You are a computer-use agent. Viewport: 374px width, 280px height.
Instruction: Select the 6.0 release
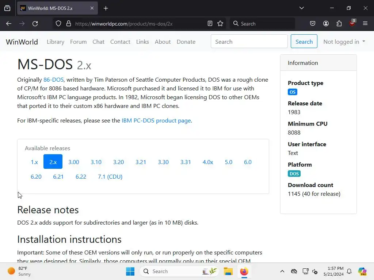point(248,162)
